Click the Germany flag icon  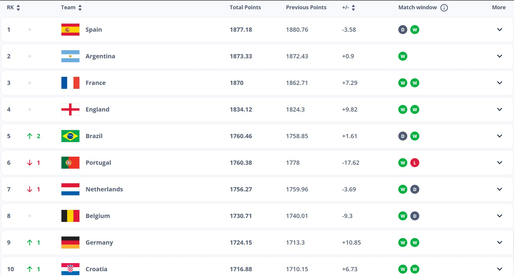pyautogui.click(x=70, y=243)
